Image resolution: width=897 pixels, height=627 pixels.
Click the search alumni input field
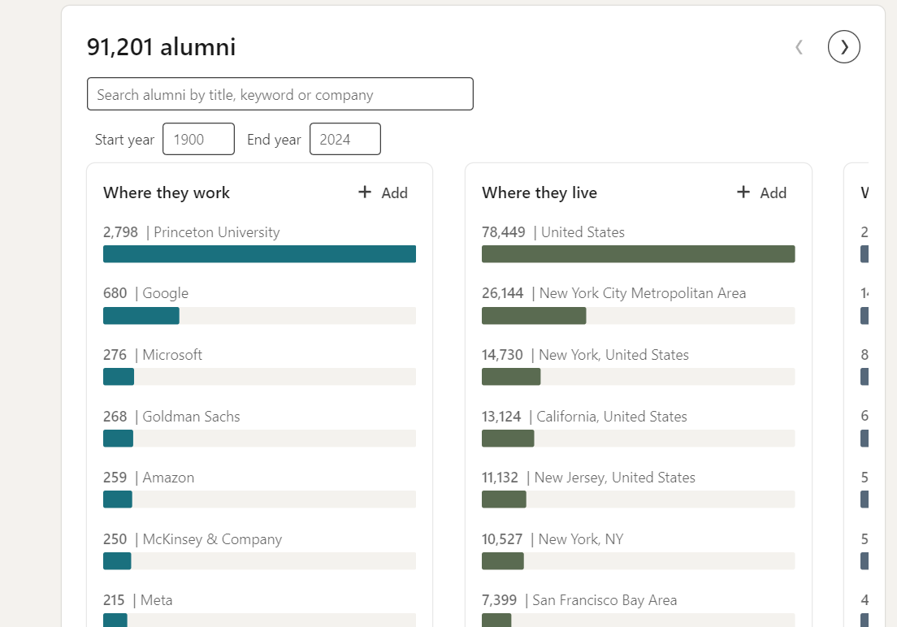280,93
